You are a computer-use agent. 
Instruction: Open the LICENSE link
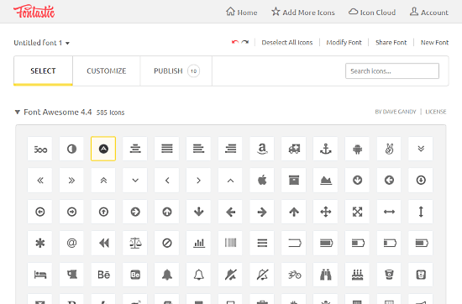pyautogui.click(x=436, y=112)
